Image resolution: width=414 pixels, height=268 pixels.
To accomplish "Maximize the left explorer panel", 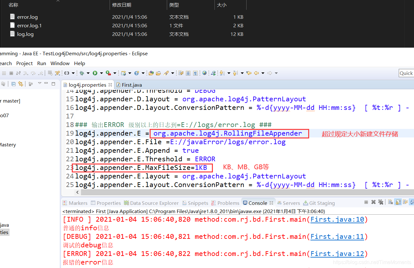I will [x=53, y=84].
